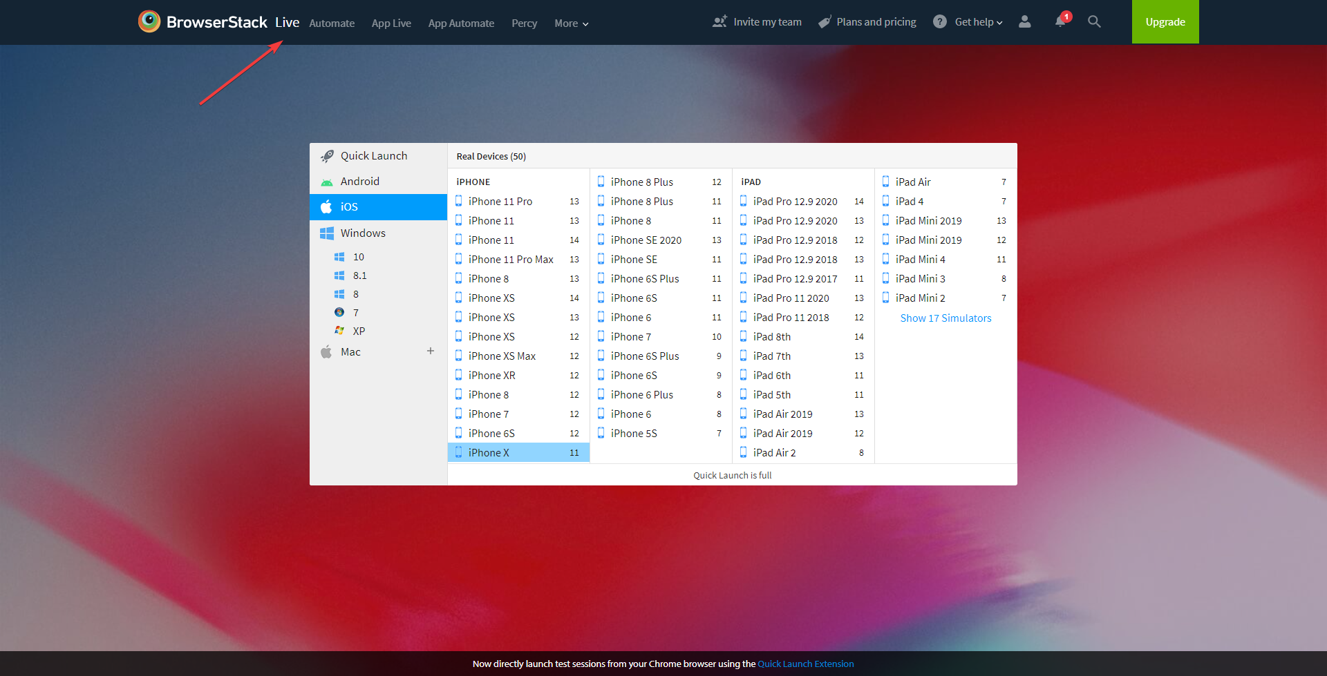This screenshot has height=676, width=1327.
Task: Open the notifications bell icon
Action: [x=1060, y=21]
